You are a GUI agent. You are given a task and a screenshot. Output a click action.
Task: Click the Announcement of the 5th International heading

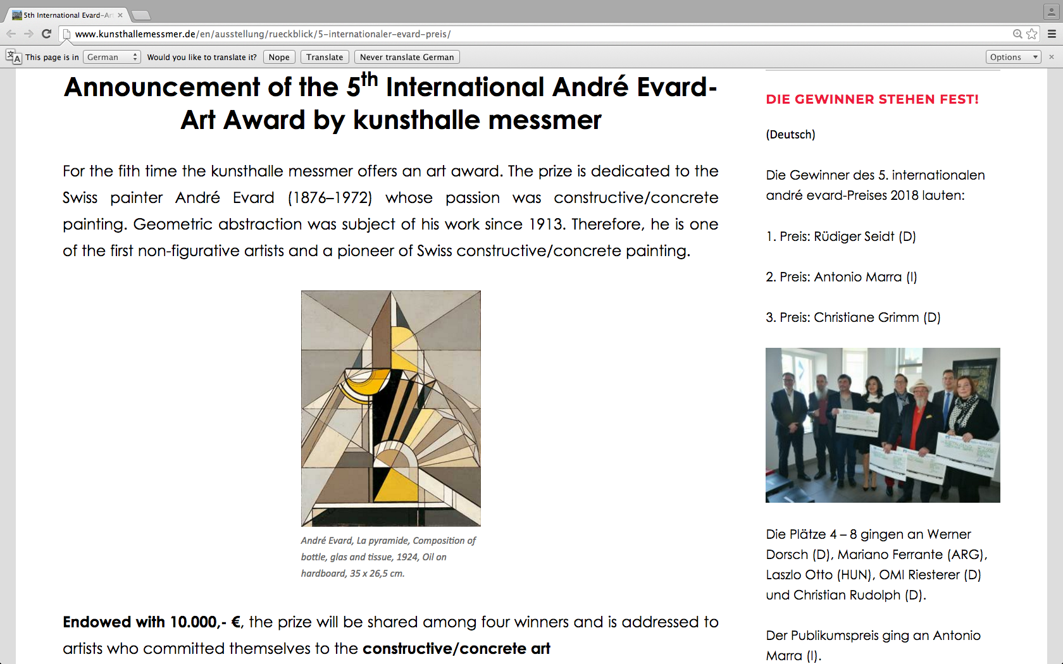[390, 103]
